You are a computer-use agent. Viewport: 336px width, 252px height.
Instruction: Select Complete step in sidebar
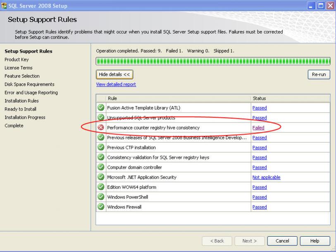[x=14, y=125]
